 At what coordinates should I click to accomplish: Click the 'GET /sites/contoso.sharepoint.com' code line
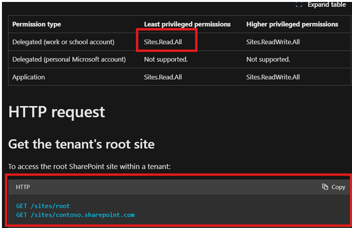point(76,215)
